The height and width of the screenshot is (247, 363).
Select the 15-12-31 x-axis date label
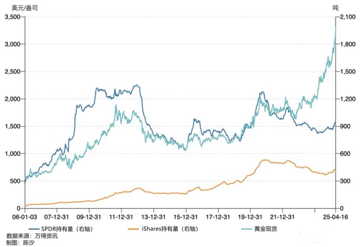click(186, 217)
